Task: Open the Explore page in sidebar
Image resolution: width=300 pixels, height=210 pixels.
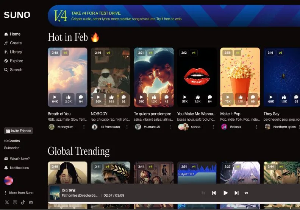Action: (14, 61)
